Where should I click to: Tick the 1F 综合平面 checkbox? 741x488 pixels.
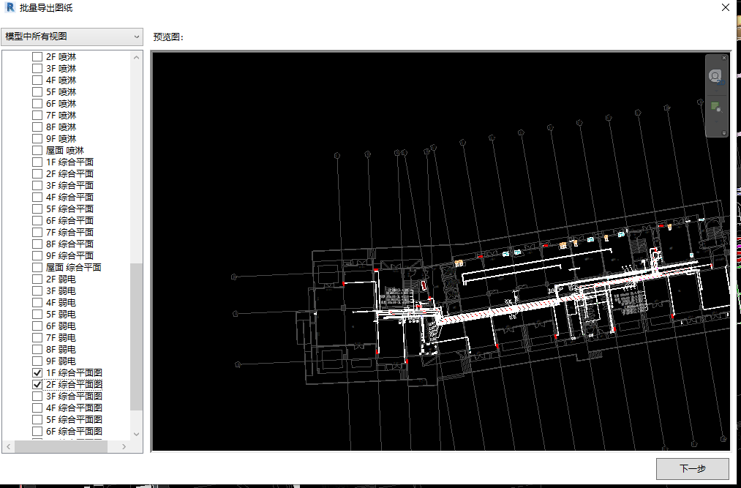(37, 162)
